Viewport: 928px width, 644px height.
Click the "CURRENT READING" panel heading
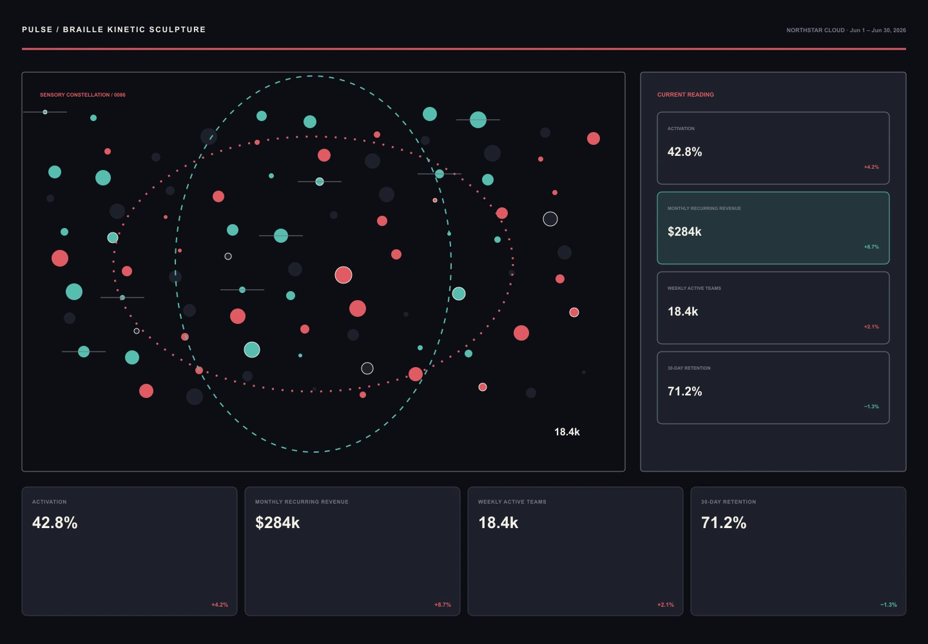pos(686,95)
